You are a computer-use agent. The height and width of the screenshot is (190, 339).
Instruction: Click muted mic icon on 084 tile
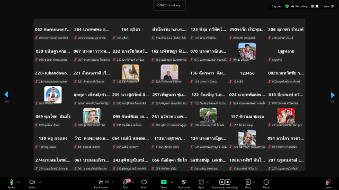point(270,147)
